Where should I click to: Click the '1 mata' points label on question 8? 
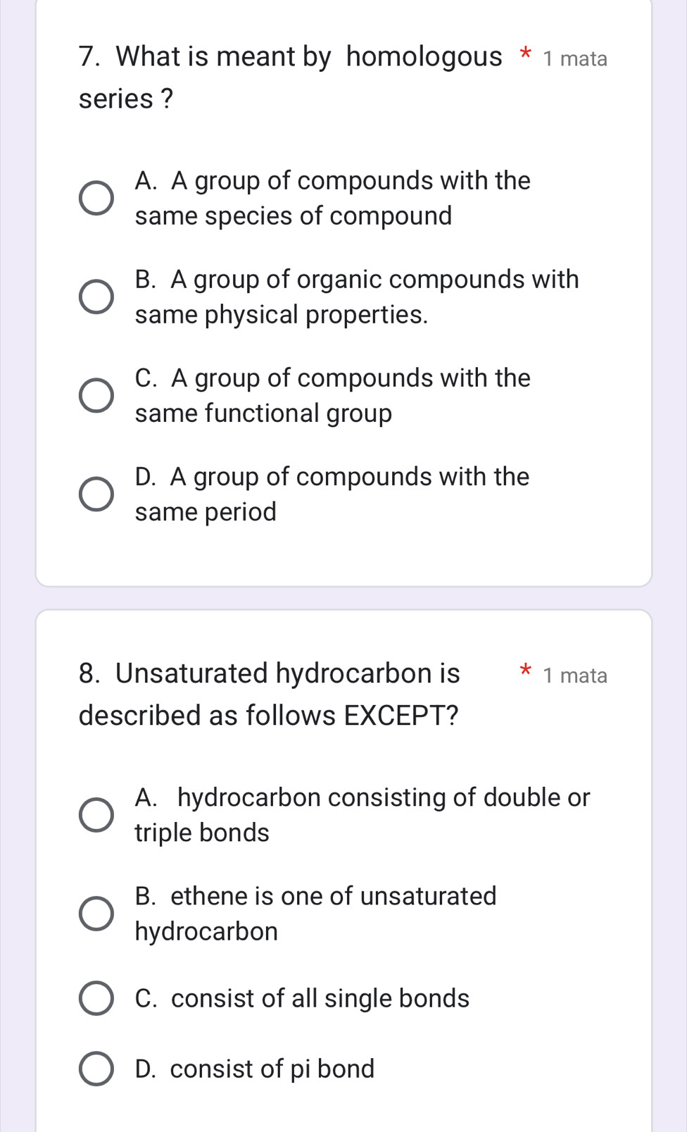(575, 676)
